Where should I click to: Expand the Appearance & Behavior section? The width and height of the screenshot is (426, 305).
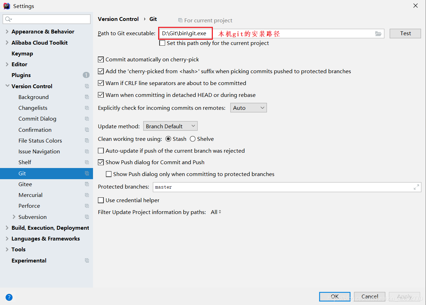(x=7, y=32)
